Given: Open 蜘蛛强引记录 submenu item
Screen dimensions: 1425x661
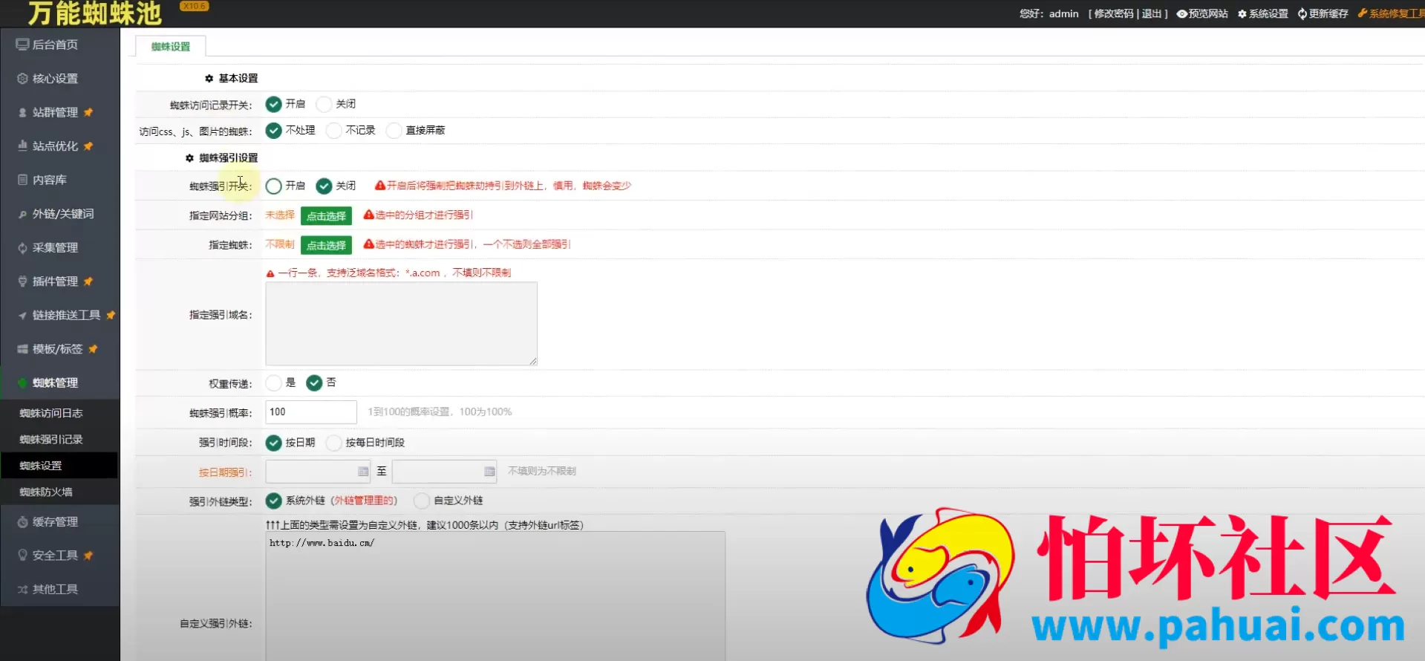Looking at the screenshot, I should [x=51, y=440].
